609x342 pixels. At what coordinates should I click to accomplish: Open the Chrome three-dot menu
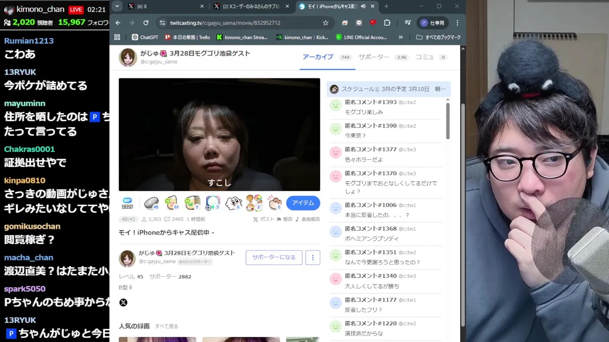point(457,23)
